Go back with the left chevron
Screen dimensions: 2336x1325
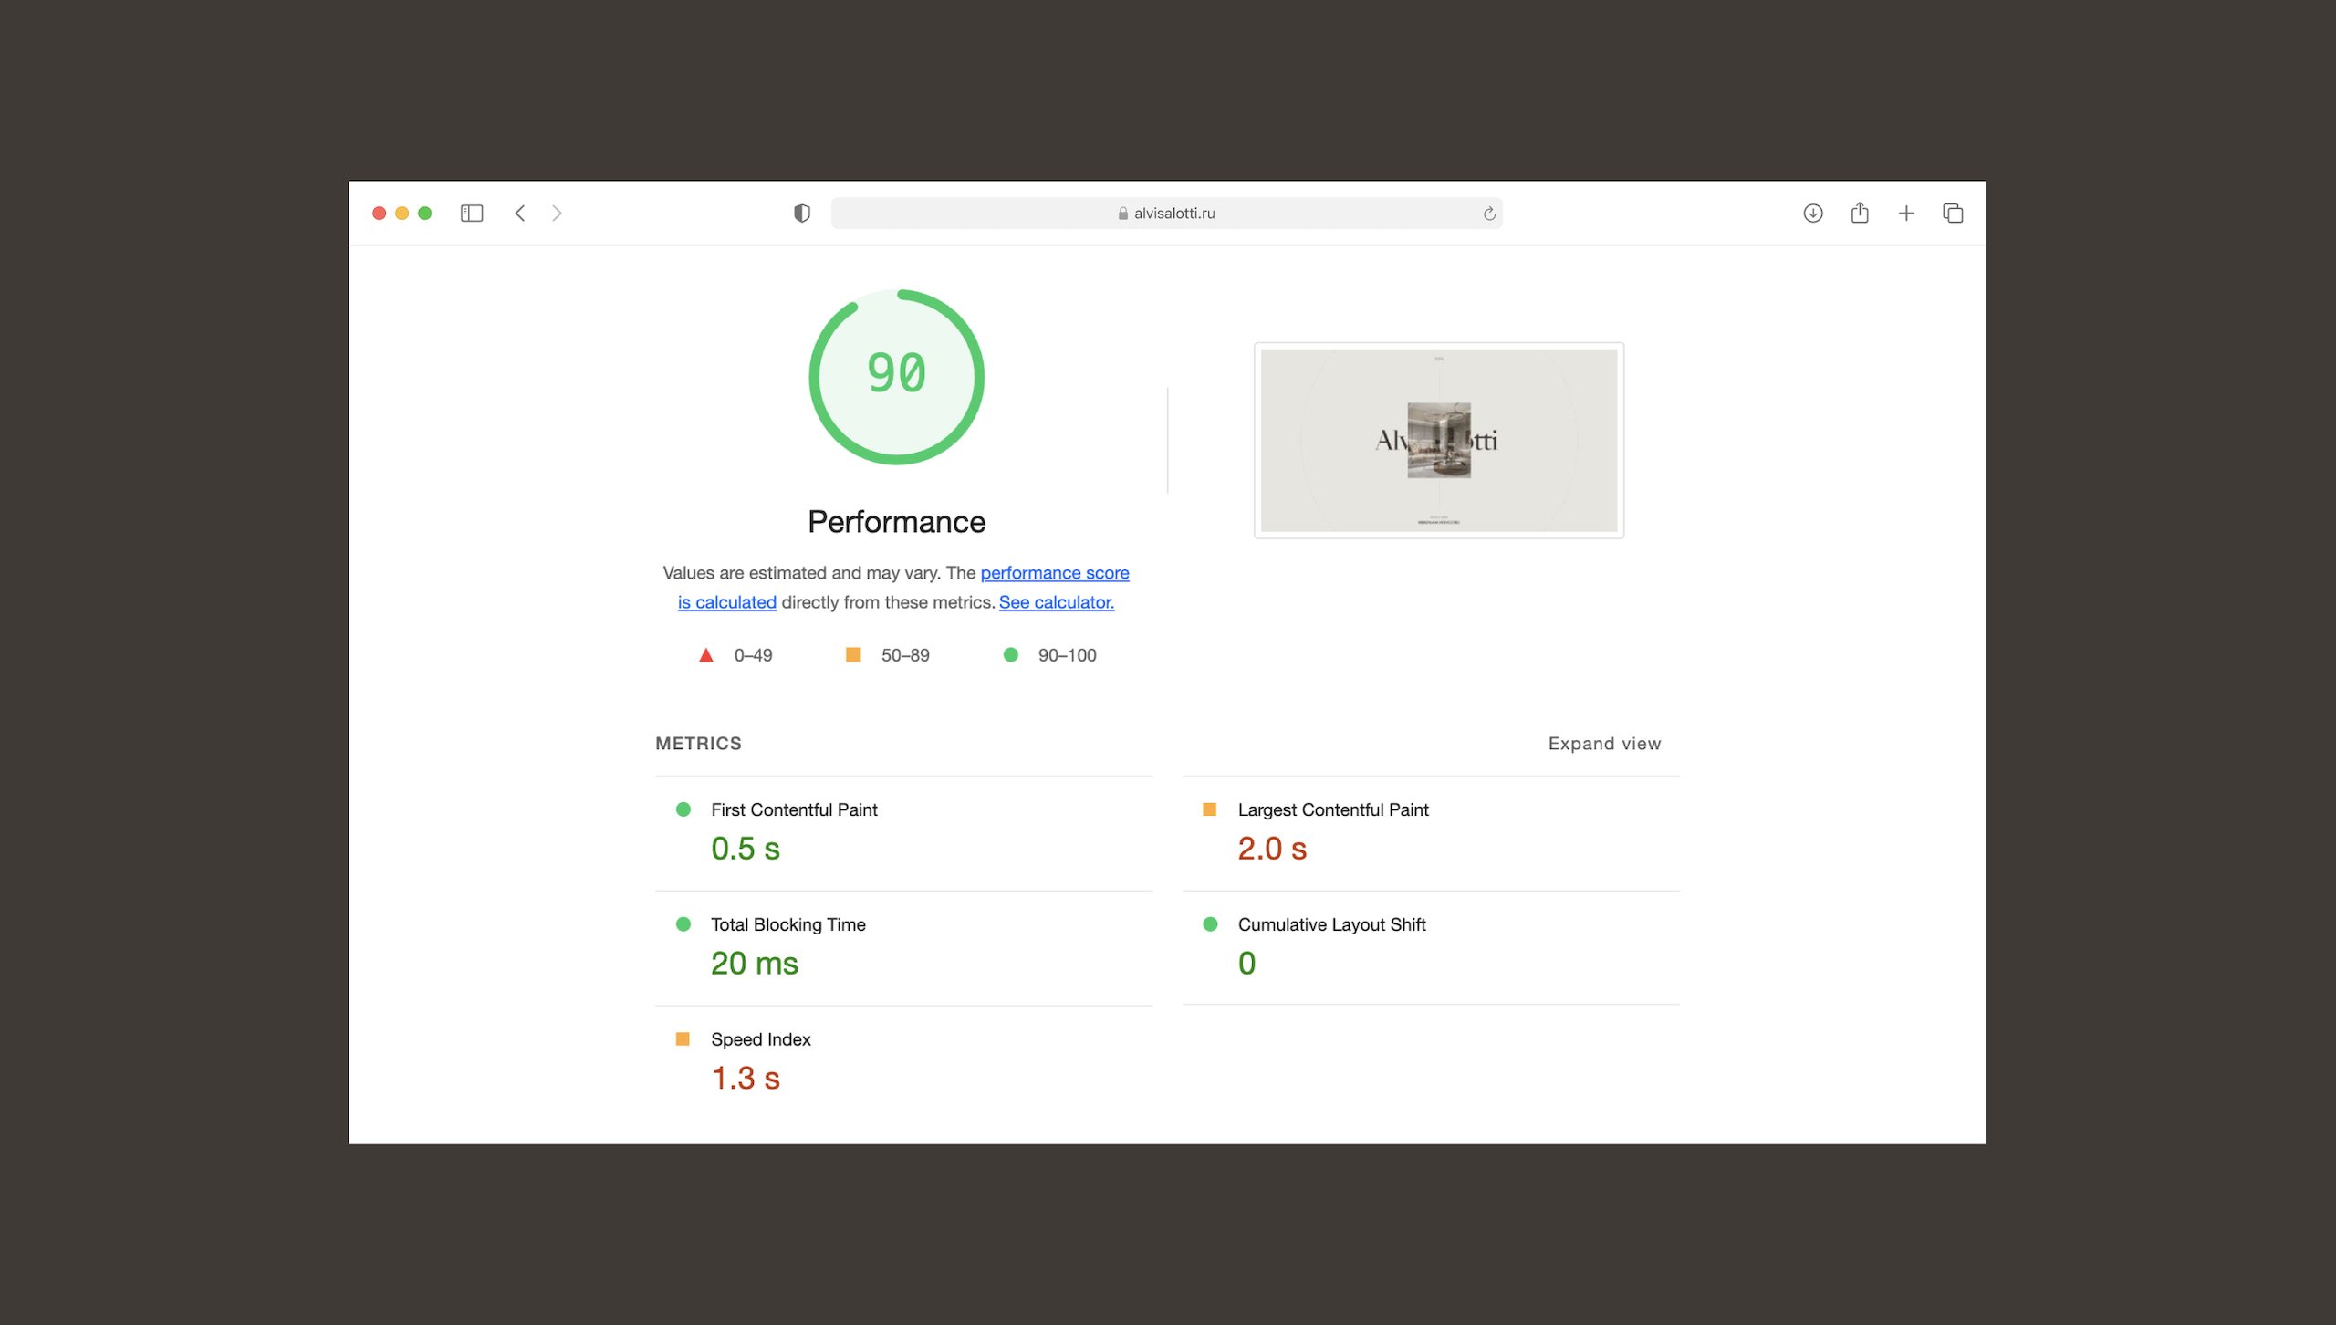(x=520, y=213)
